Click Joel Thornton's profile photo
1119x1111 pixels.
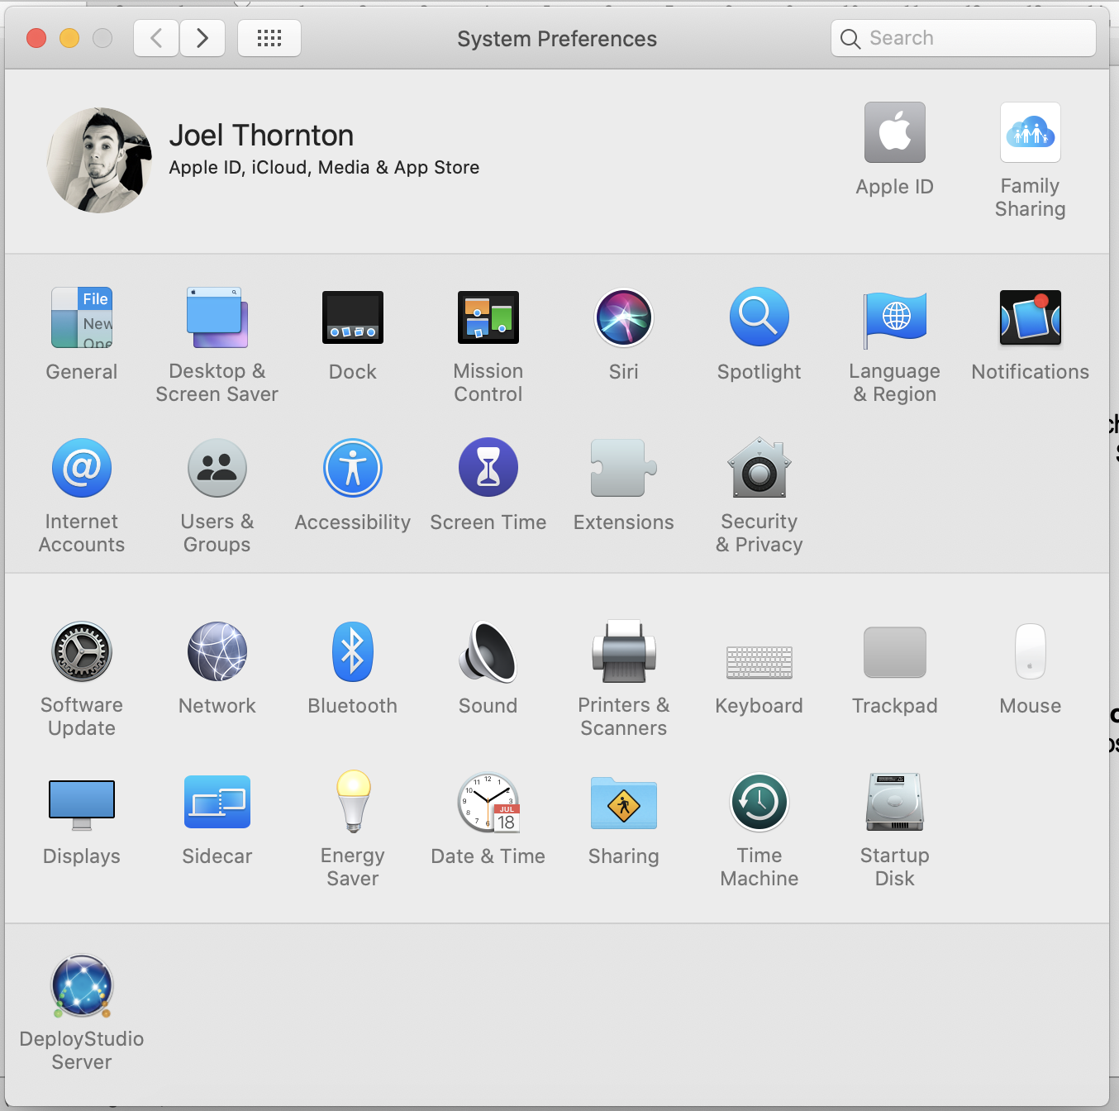point(99,160)
